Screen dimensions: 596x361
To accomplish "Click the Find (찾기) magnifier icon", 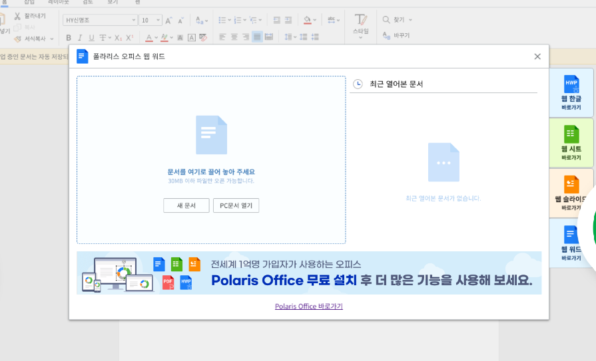I will (386, 20).
